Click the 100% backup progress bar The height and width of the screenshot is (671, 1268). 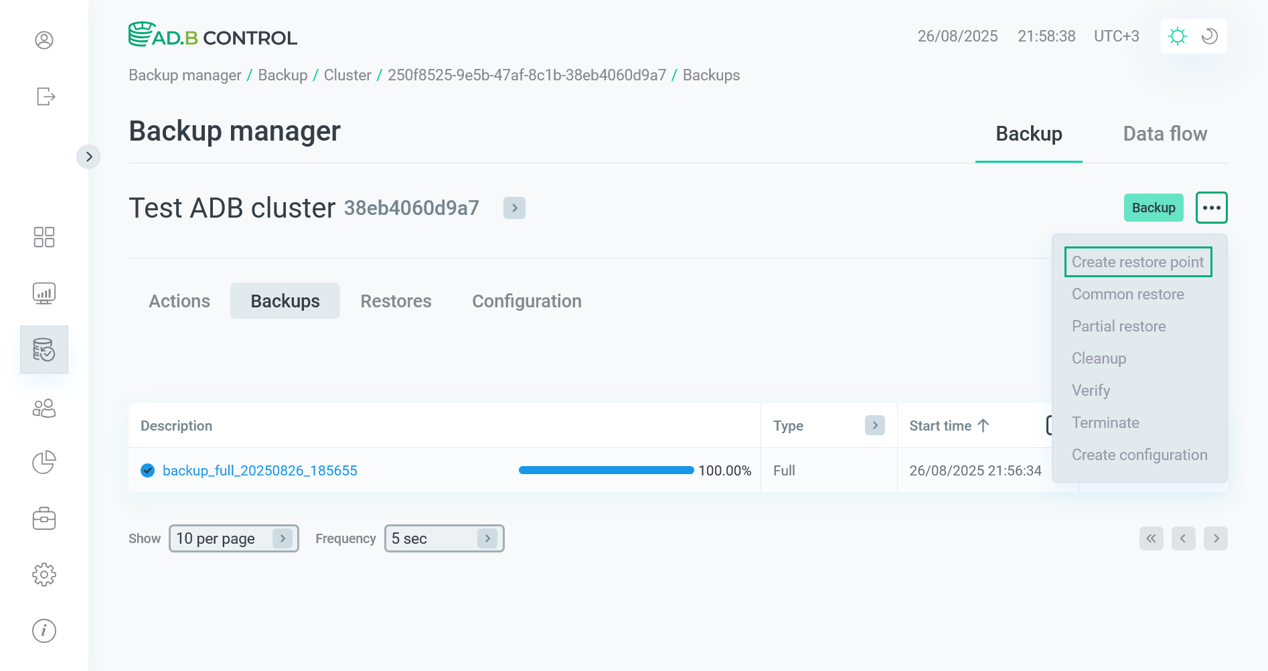pyautogui.click(x=605, y=470)
